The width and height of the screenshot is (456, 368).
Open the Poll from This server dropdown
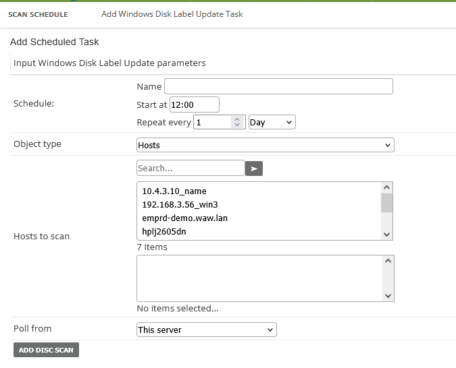click(x=206, y=330)
